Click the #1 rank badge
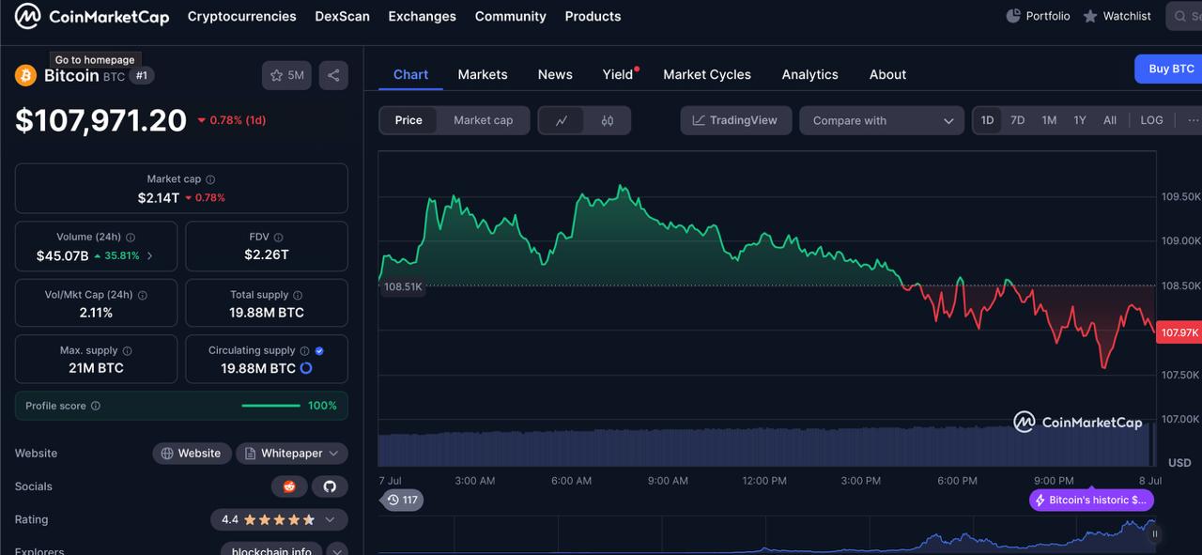 point(142,75)
